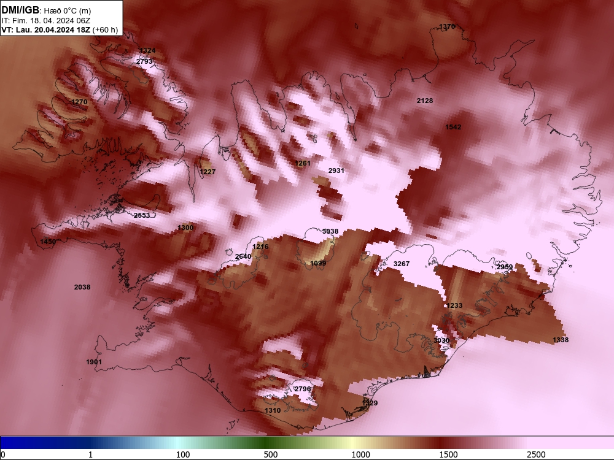
Task: Click the 500 tick on the color scale
Action: [x=271, y=454]
